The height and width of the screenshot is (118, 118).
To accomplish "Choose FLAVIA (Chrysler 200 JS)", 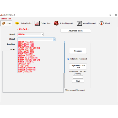I will pos(41,48).
